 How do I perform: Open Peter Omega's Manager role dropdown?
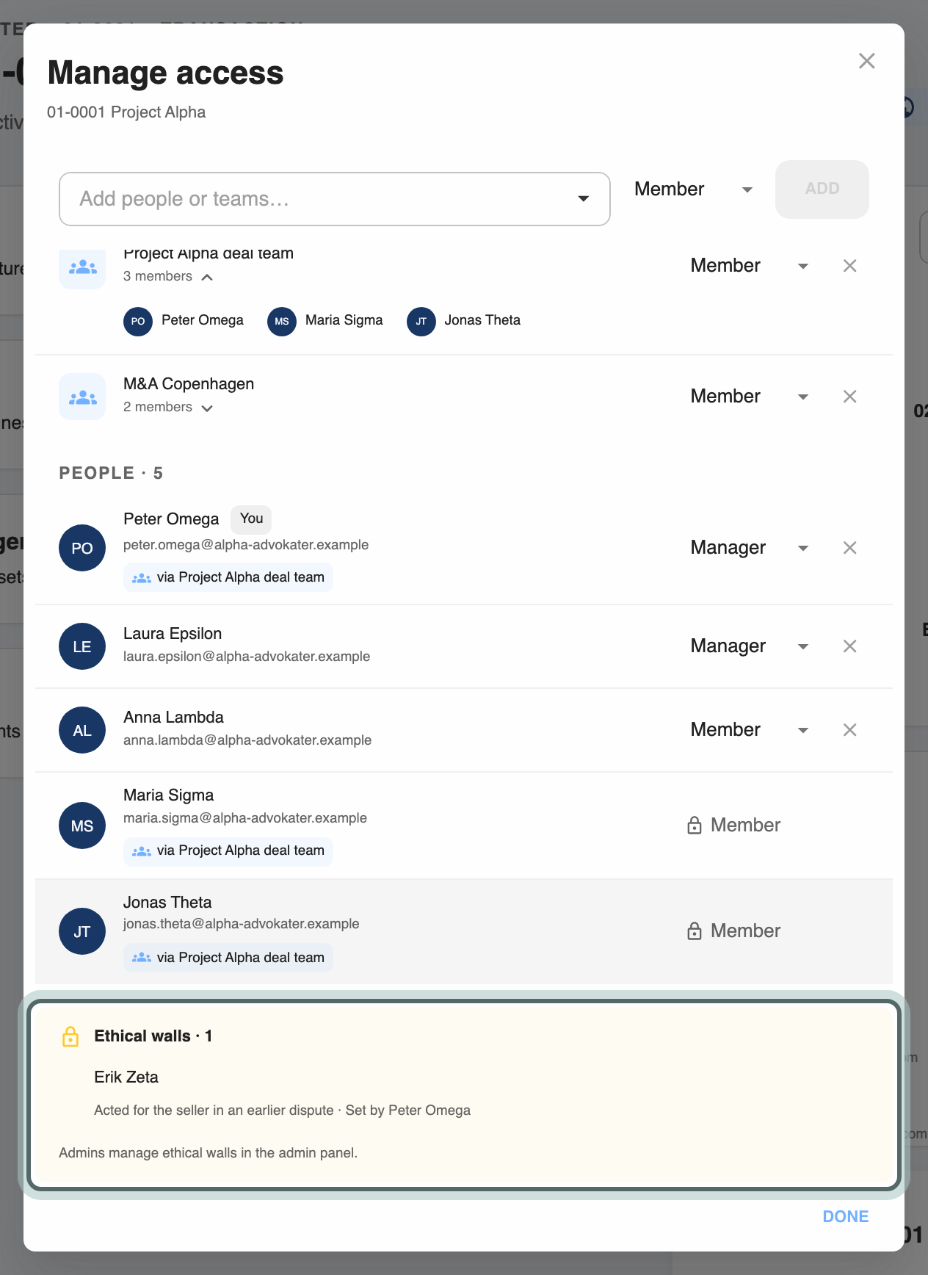tap(749, 548)
